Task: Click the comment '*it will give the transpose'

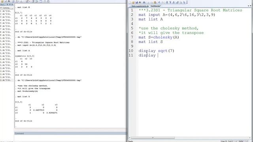Action: pyautogui.click(x=171, y=33)
